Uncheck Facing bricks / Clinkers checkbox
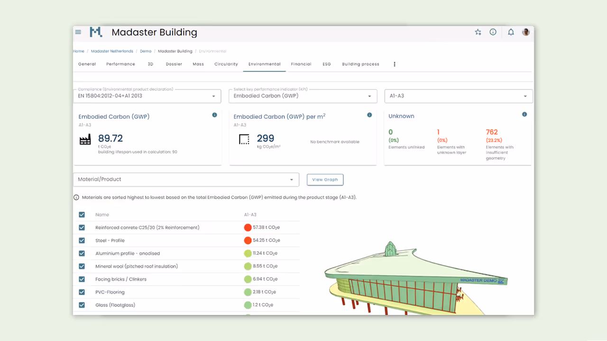This screenshot has width=607, height=341. pyautogui.click(x=82, y=279)
